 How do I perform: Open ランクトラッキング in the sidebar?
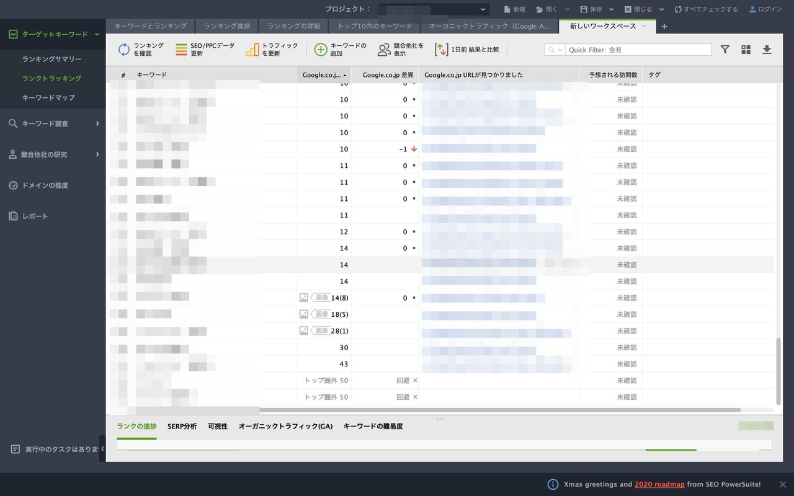52,78
